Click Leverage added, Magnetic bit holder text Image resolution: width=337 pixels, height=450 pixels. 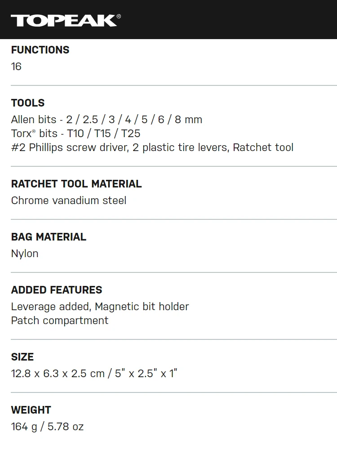pos(100,307)
